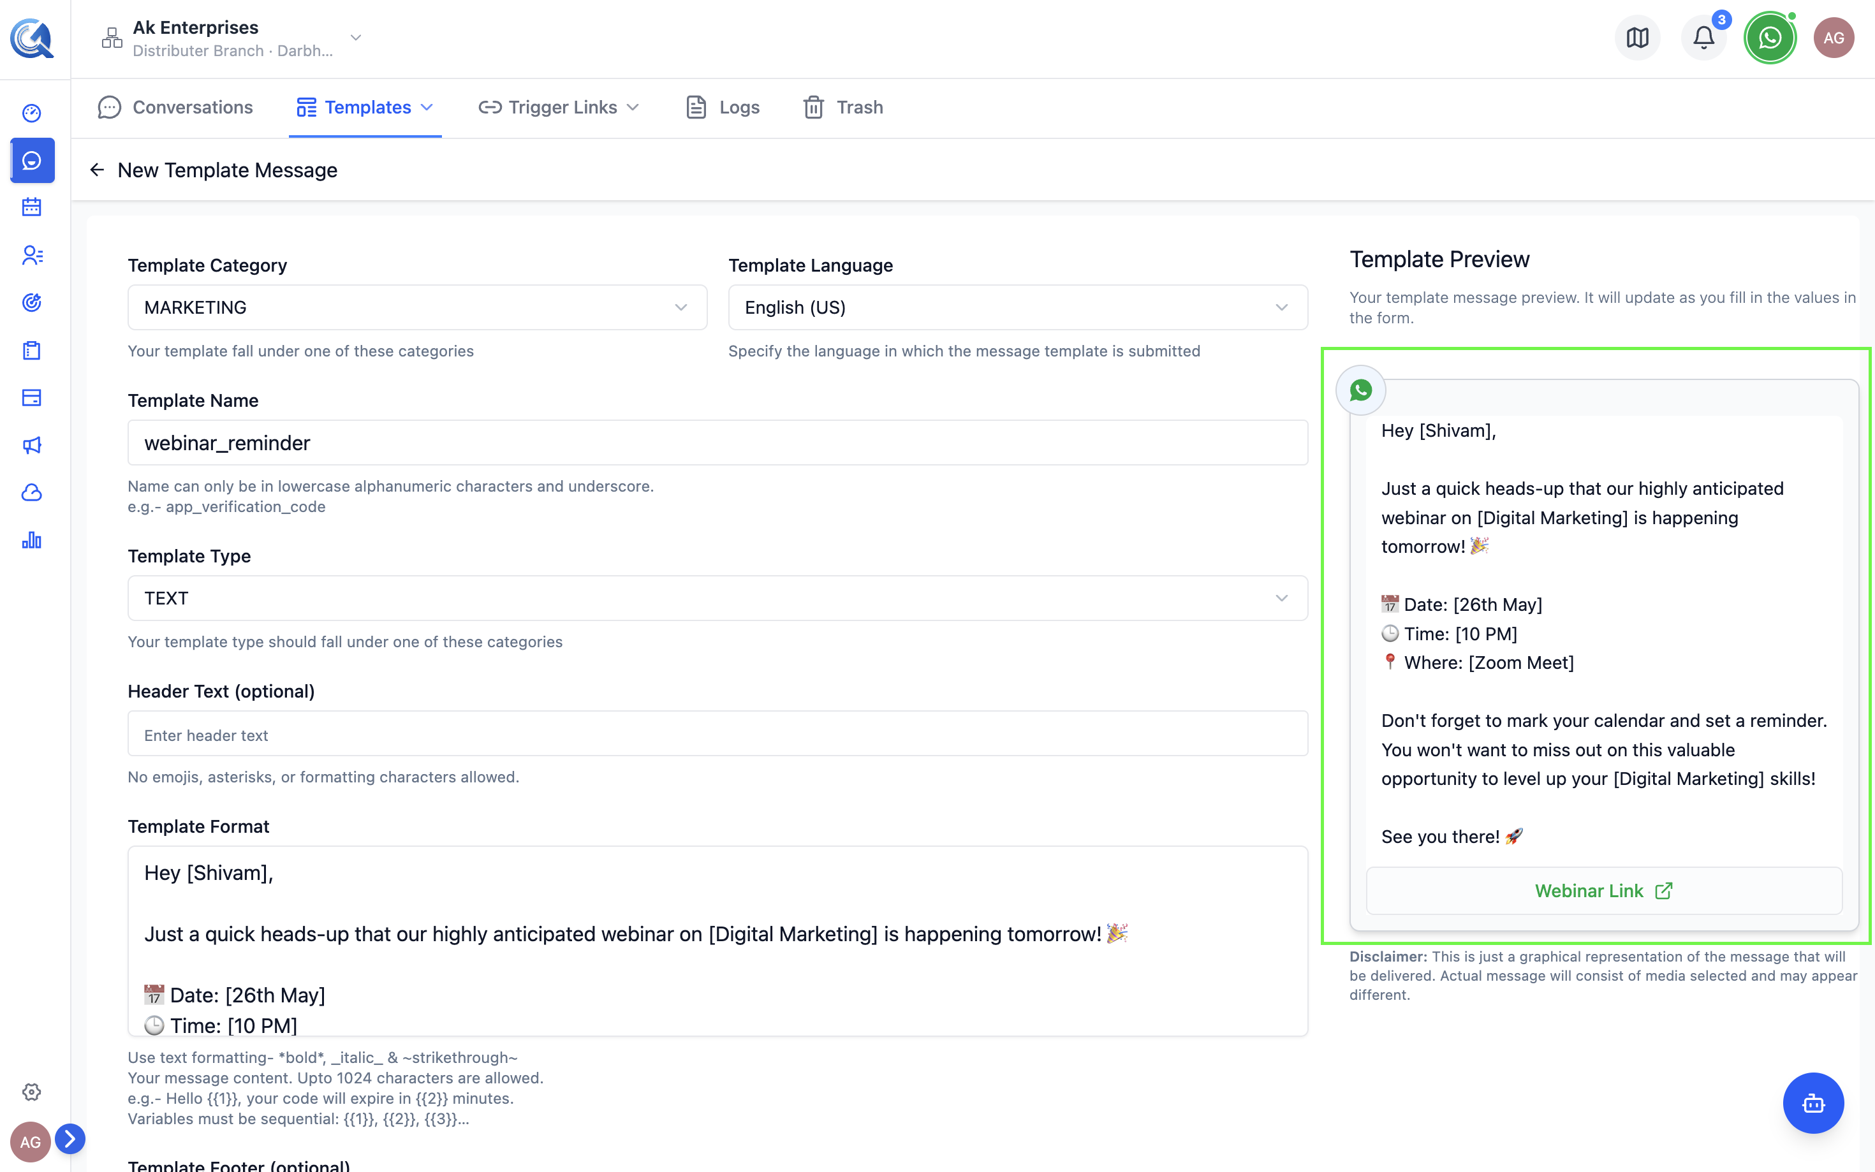Click "Where: [Zoom Meet]" in preview

pos(1489,663)
